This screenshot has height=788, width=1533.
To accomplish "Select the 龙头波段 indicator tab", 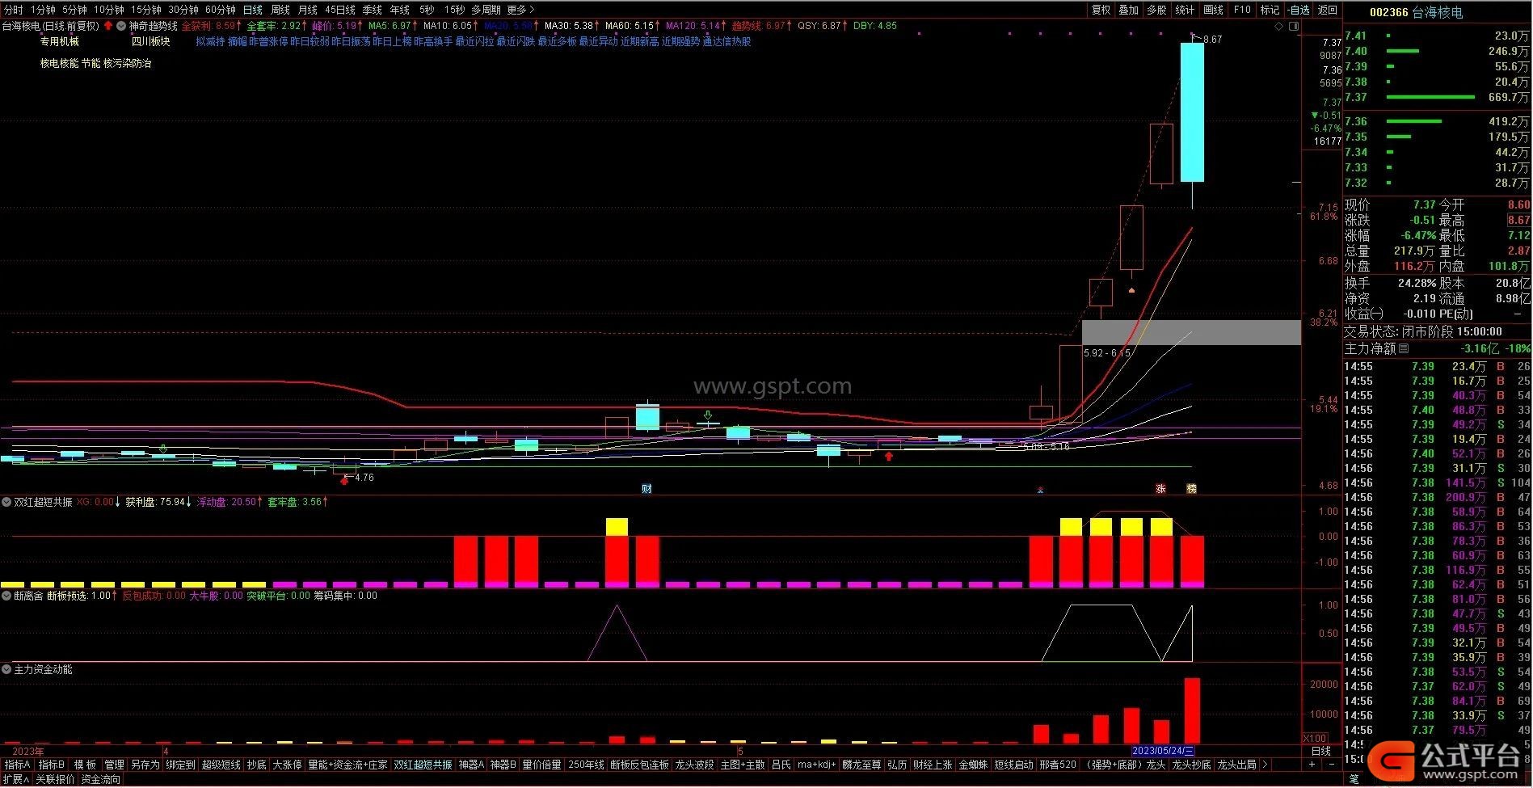I will (x=694, y=764).
